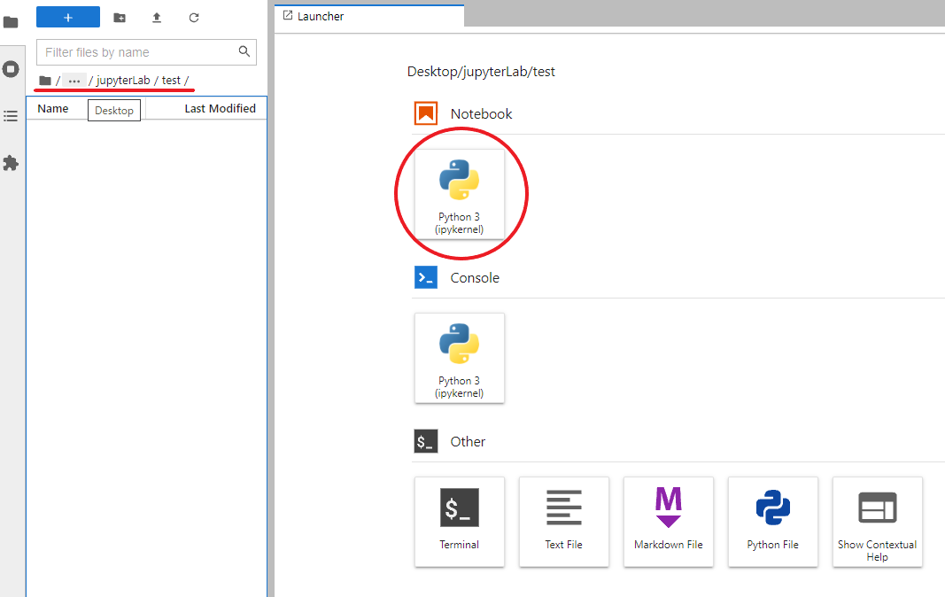
Task: Go to root folder via breadcrumb icon
Action: click(x=45, y=81)
